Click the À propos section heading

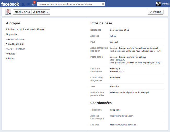(13, 23)
